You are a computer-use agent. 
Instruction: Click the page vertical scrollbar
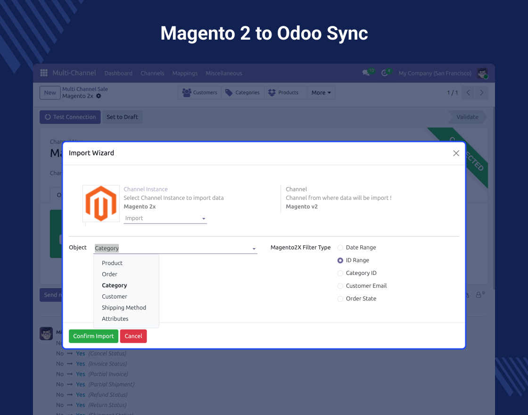(x=494, y=198)
